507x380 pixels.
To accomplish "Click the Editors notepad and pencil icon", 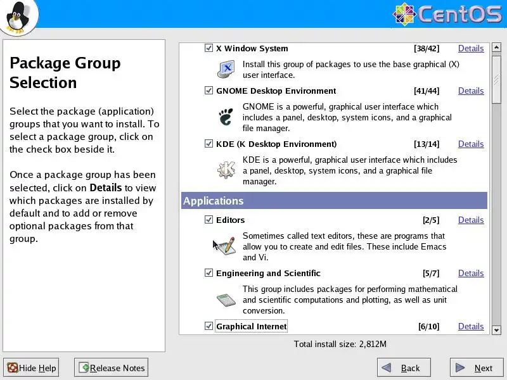I will pyautogui.click(x=226, y=246).
